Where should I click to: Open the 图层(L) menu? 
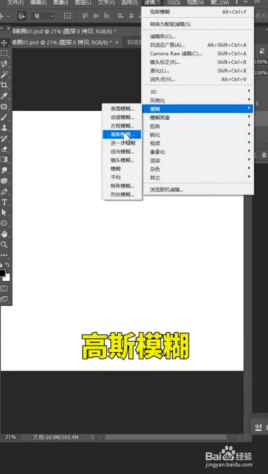tap(83, 3)
